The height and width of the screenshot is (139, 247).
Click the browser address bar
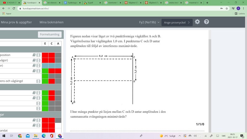coord(117,8)
